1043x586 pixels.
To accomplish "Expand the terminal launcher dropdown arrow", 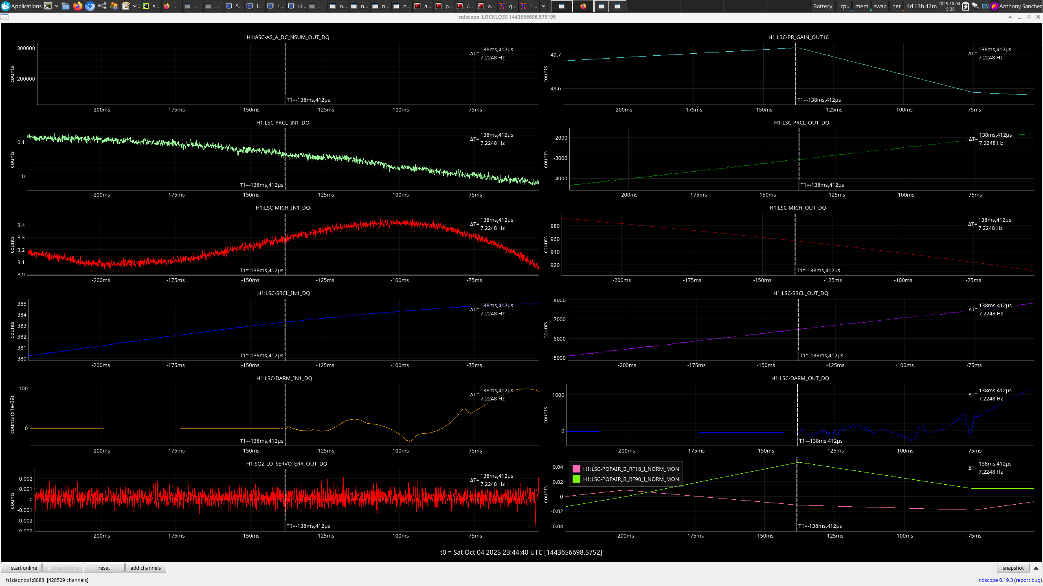I will (x=57, y=6).
